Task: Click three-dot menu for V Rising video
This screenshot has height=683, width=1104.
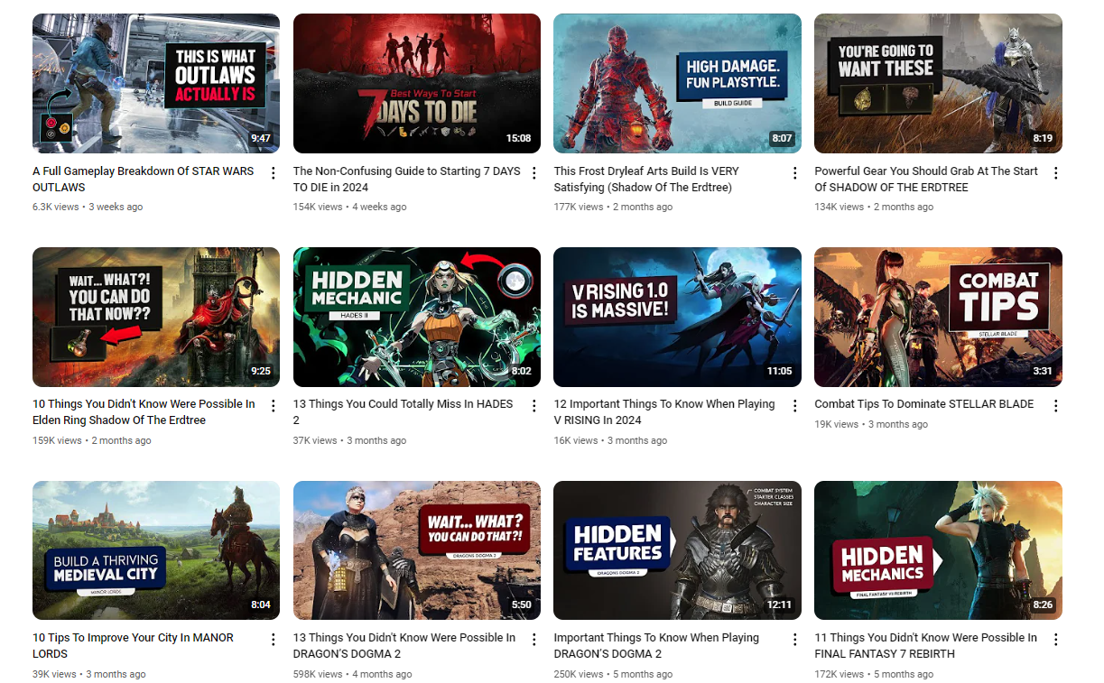Action: click(x=795, y=407)
